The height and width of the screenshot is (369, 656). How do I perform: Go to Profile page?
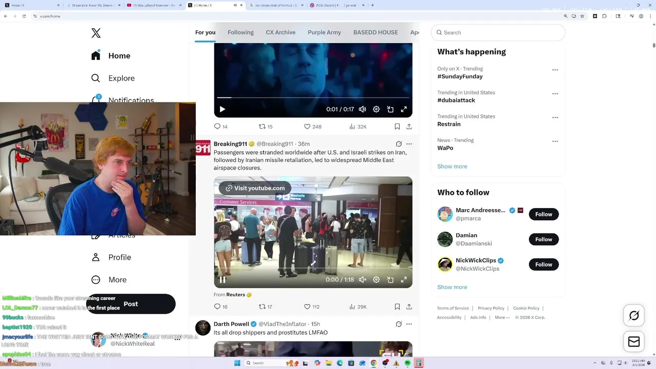click(111, 257)
